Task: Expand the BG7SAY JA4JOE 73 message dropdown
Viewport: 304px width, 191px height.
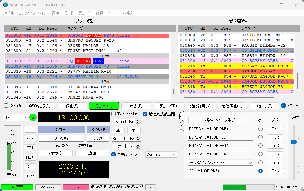Action: [x=250, y=163]
